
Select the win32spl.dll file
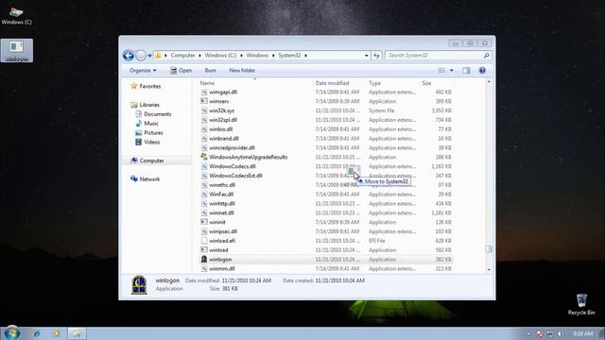coord(223,120)
